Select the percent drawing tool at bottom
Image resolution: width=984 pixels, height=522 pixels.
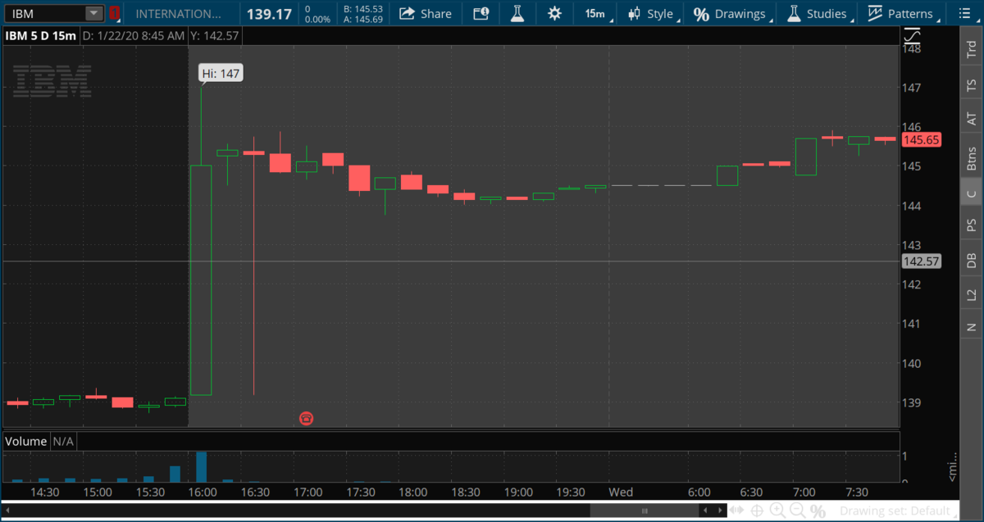pyautogui.click(x=818, y=511)
